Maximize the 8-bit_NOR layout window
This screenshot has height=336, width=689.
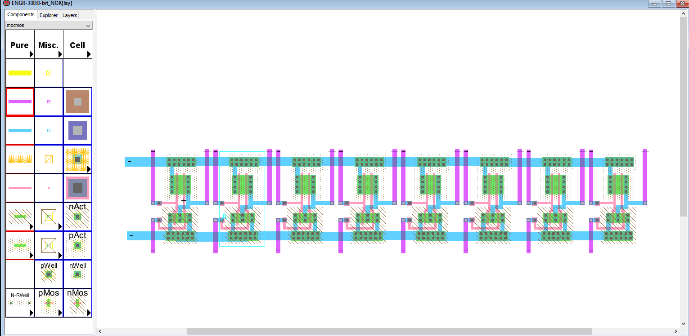tap(668, 3)
